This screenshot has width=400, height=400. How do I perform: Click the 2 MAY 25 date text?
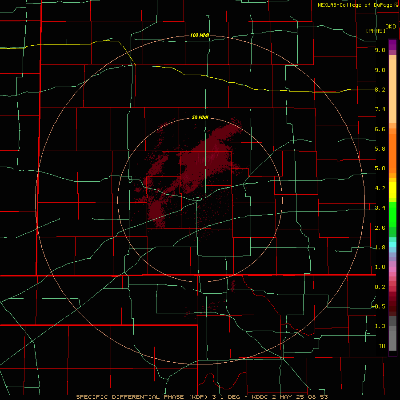click(x=289, y=397)
